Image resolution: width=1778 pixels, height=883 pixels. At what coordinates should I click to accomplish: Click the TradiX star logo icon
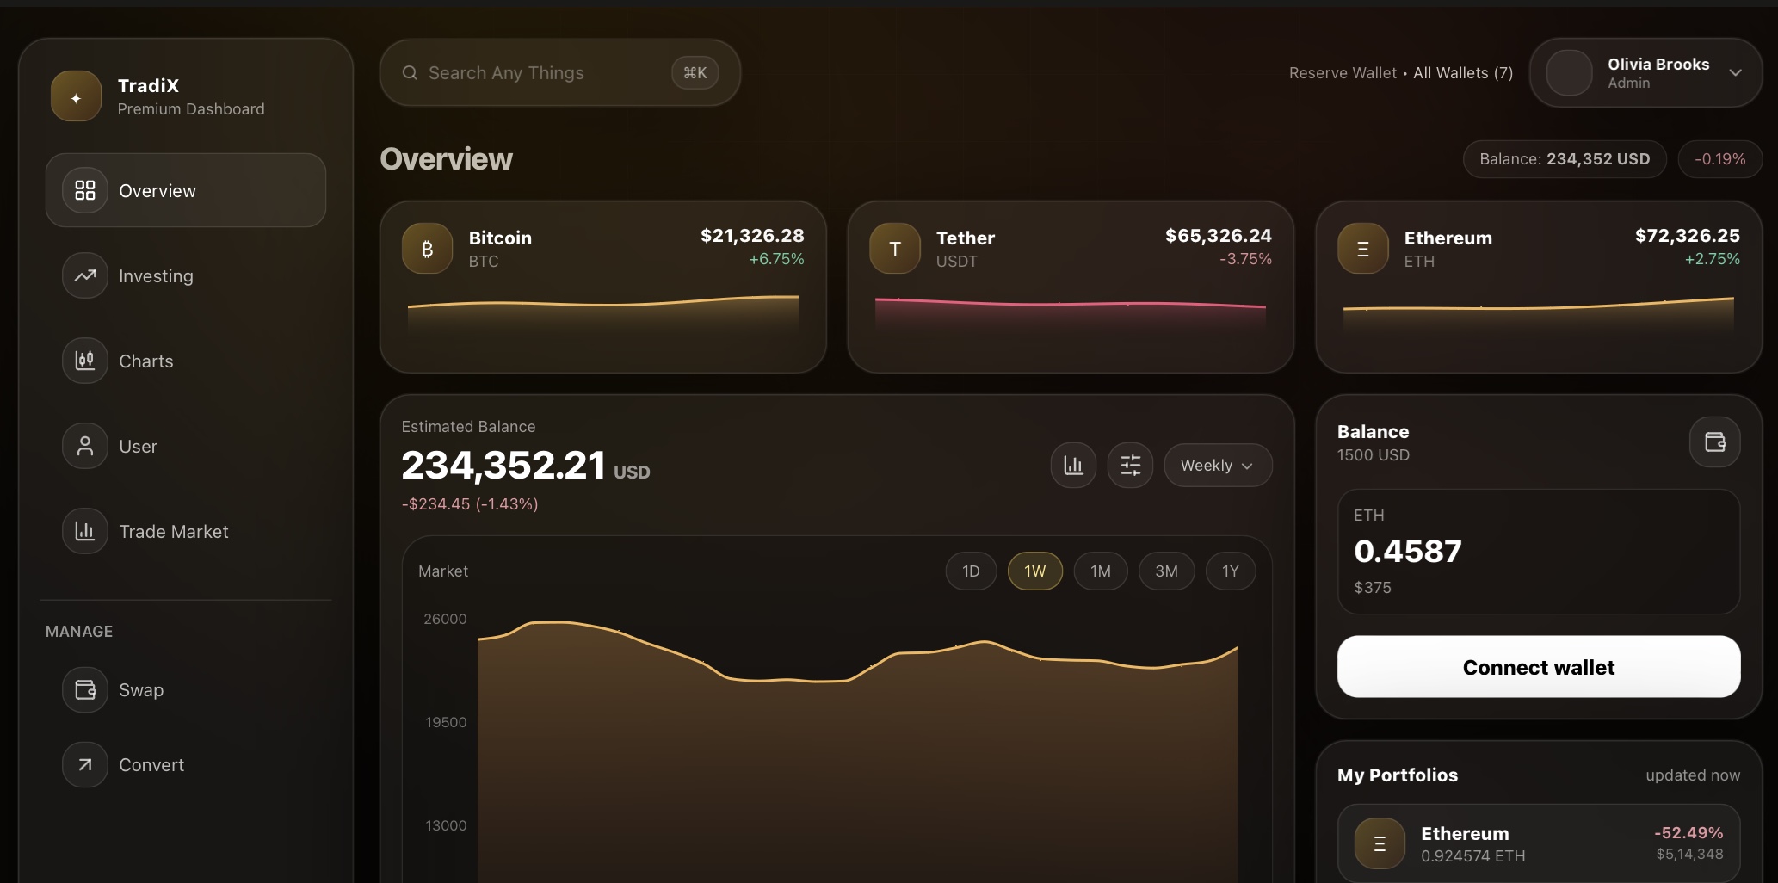[x=76, y=96]
